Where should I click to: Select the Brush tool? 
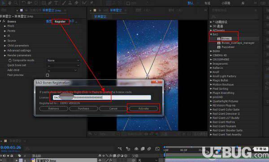pyautogui.click(x=64, y=3)
